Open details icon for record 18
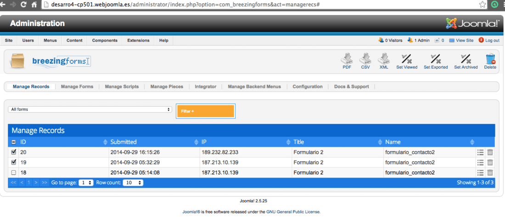This screenshot has width=505, height=217. [480, 173]
